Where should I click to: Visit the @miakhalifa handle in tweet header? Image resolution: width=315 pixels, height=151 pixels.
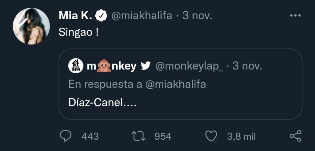pyautogui.click(x=141, y=16)
